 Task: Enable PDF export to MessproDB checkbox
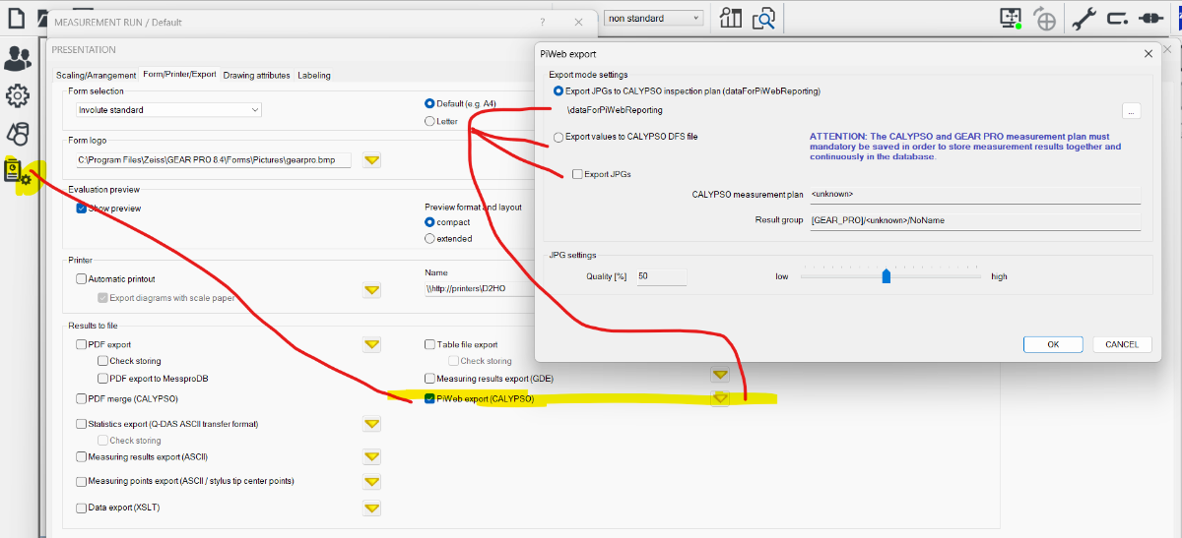click(103, 378)
